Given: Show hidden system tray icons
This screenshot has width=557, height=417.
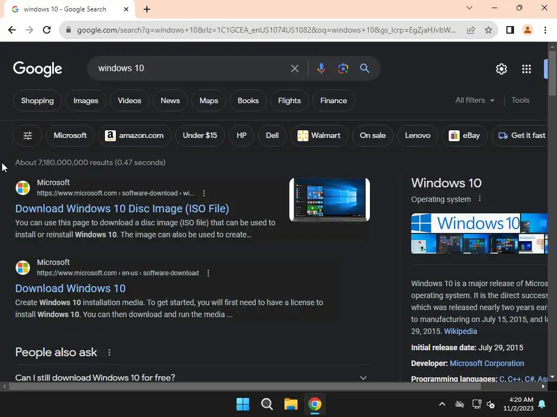Looking at the screenshot, I should pyautogui.click(x=442, y=404).
